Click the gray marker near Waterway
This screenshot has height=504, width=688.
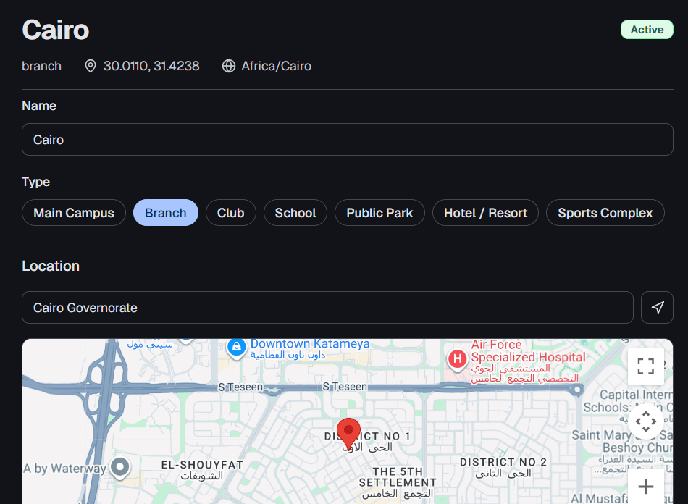(119, 468)
